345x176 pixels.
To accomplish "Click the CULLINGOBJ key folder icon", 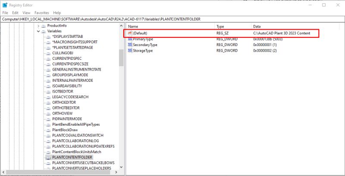I will 48,53.
